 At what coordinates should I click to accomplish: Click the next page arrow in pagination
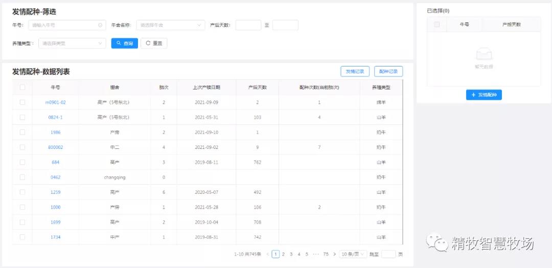coord(335,254)
